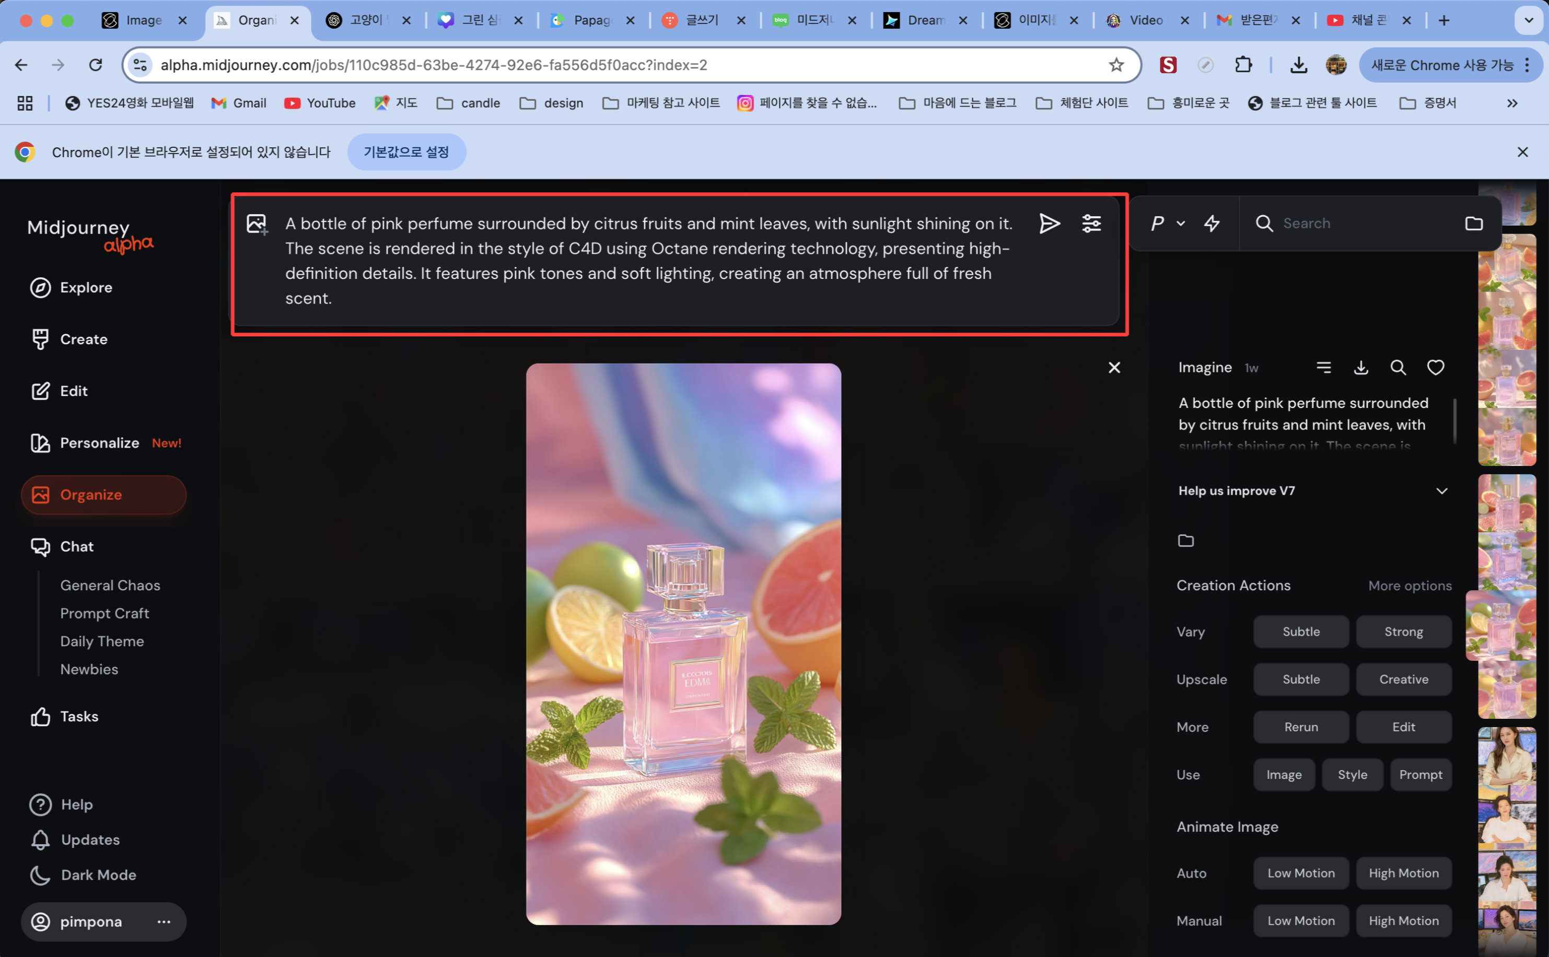Click Vary Strong button
1549x957 pixels.
click(x=1403, y=632)
